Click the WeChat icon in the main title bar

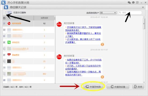pos(129,2)
